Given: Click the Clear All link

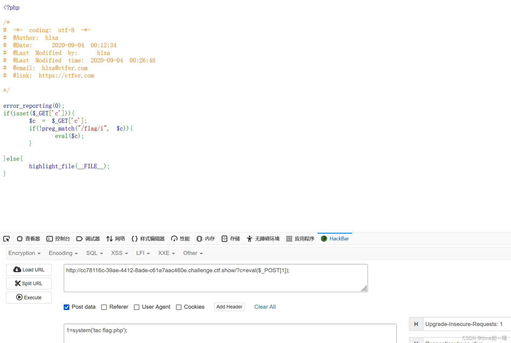Looking at the screenshot, I should tap(265, 307).
